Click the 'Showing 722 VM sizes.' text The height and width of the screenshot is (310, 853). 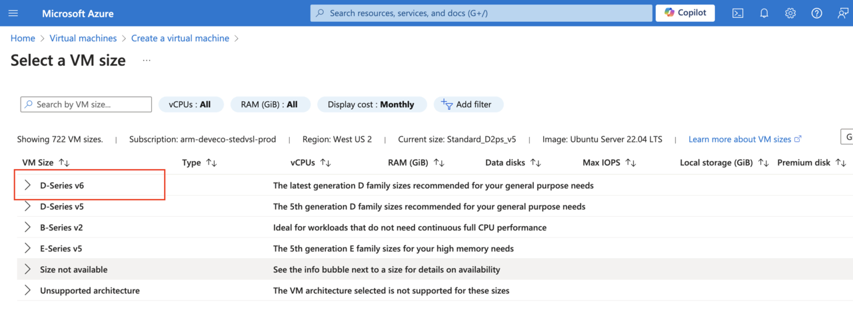click(x=60, y=139)
